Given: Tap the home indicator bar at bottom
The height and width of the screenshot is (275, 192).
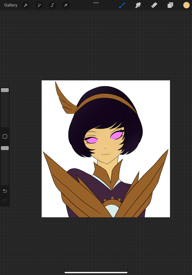Looking at the screenshot, I should [x=96, y=272].
